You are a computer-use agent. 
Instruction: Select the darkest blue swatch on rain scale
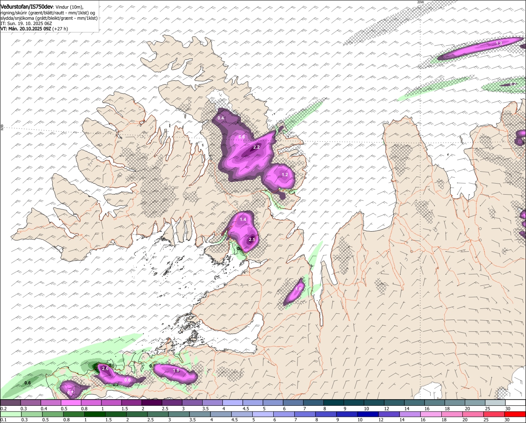click(x=367, y=414)
